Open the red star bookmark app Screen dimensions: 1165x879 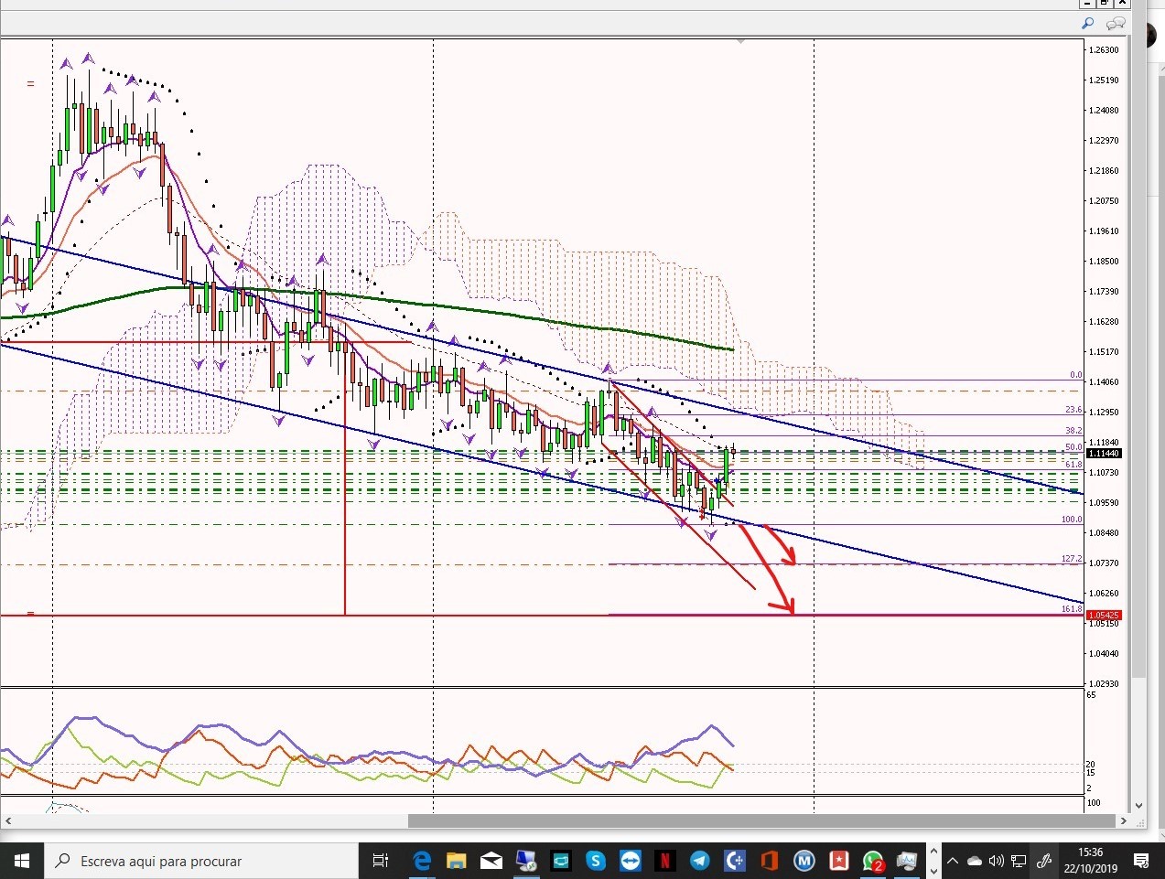click(x=839, y=861)
